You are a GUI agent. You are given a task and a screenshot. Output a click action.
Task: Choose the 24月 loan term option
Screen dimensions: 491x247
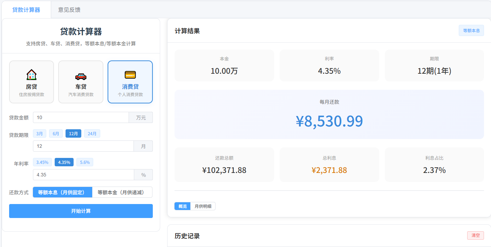[x=92, y=133]
